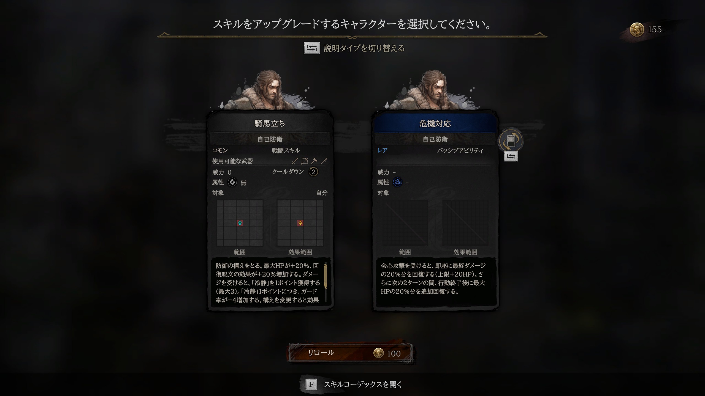Viewport: 705px width, 396px height.
Task: Click the gold coin icon beside 155
Action: pyautogui.click(x=637, y=29)
